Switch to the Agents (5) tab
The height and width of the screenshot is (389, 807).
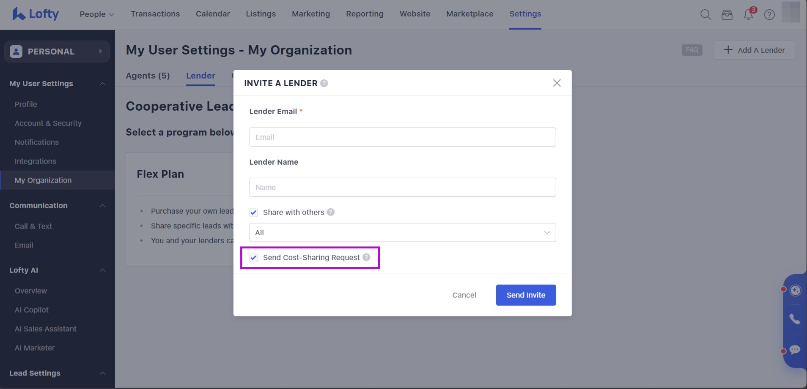148,76
